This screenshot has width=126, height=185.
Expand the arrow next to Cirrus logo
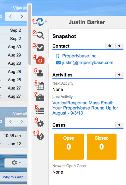46,21
